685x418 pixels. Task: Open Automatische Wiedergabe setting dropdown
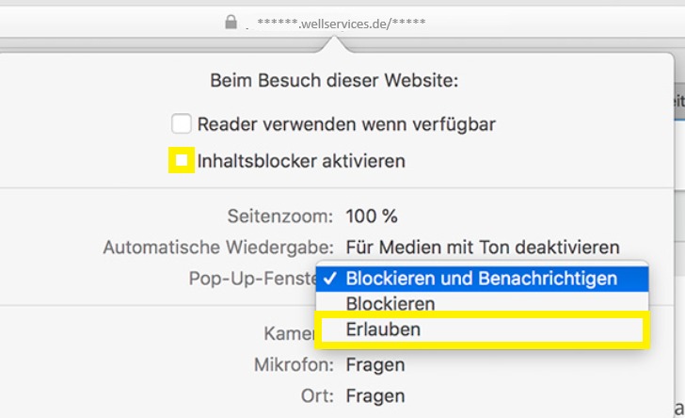482,248
